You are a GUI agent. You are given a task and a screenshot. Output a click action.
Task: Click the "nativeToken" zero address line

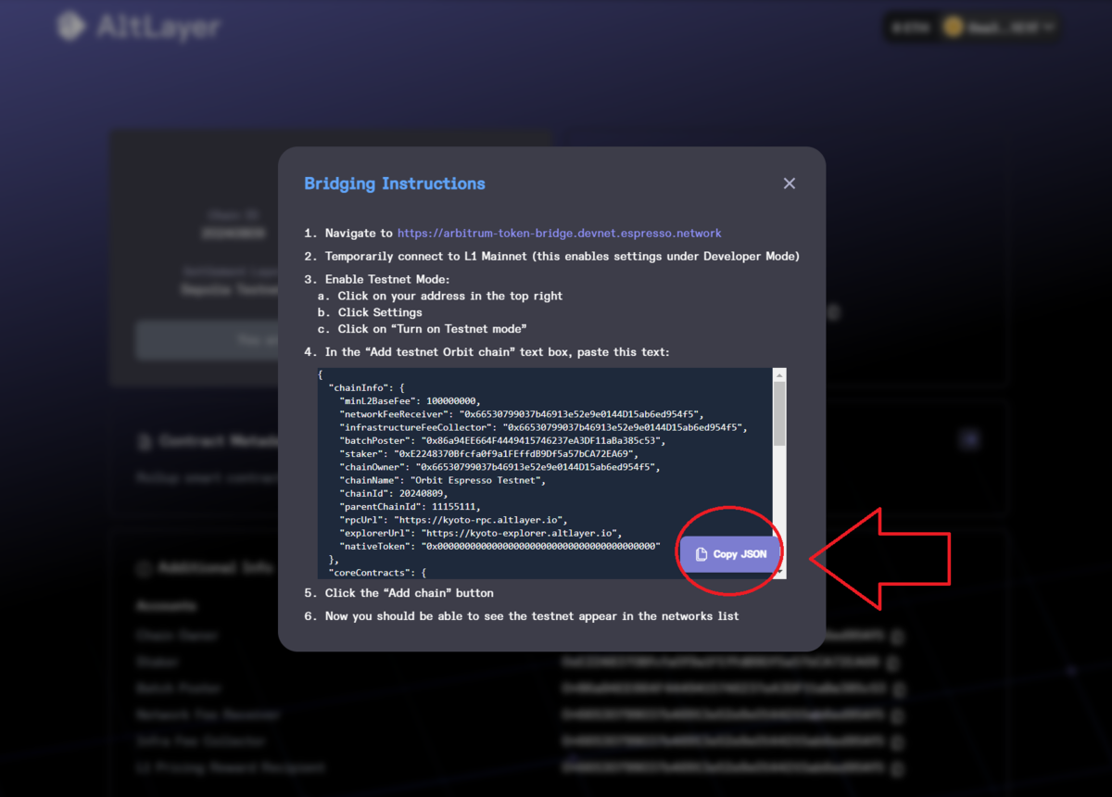click(x=499, y=547)
